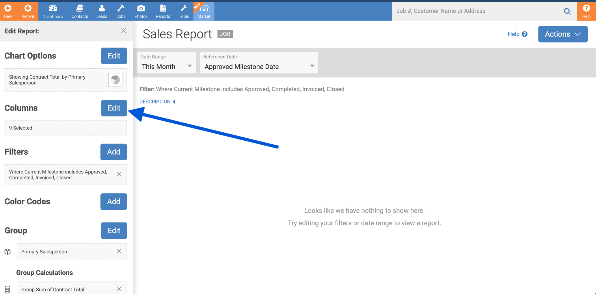This screenshot has width=596, height=294.
Task: Select the Contacts icon
Action: [x=79, y=11]
